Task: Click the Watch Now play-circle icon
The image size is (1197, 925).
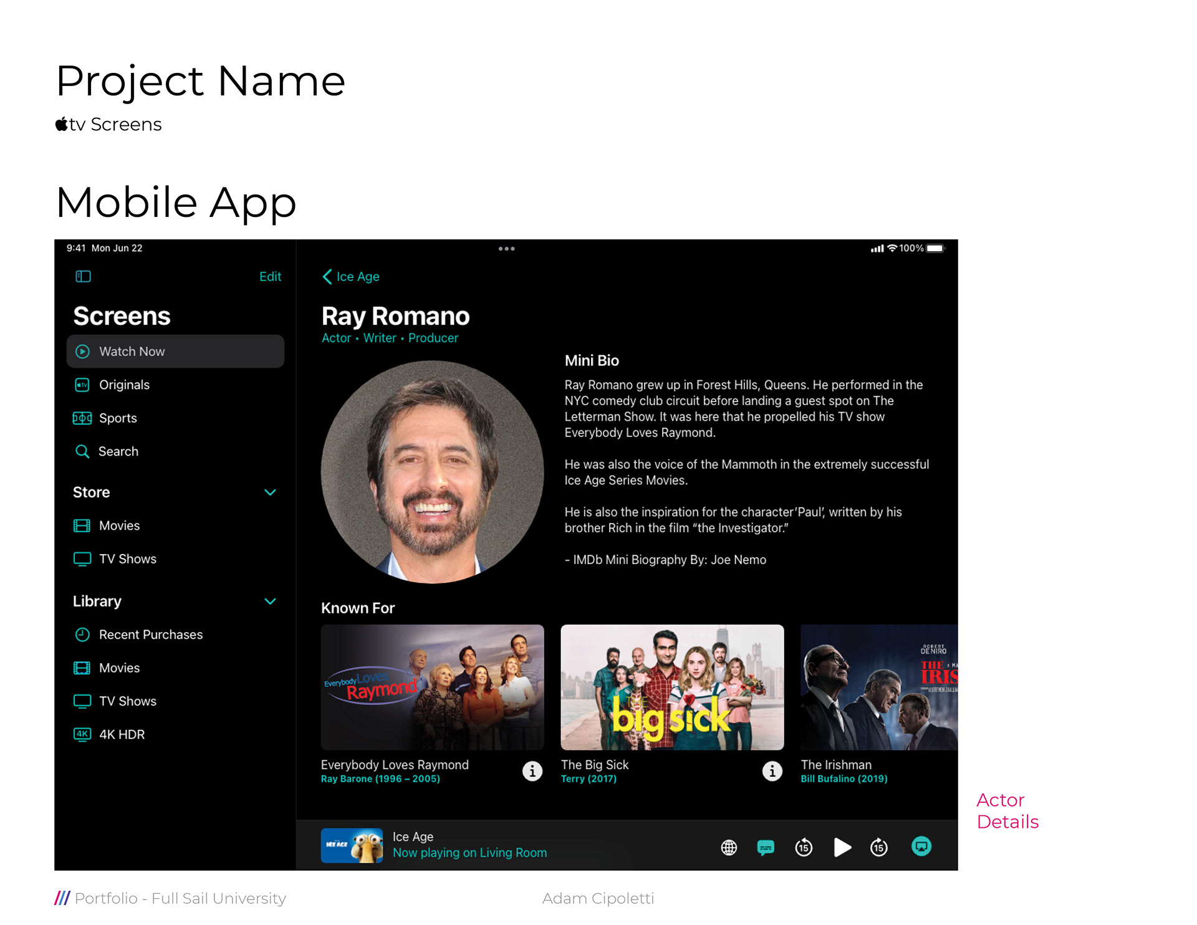Action: click(x=82, y=352)
